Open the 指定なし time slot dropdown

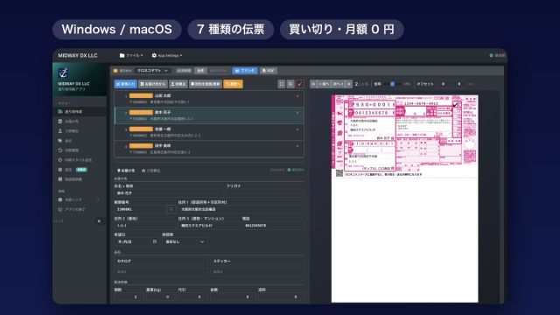(x=185, y=241)
